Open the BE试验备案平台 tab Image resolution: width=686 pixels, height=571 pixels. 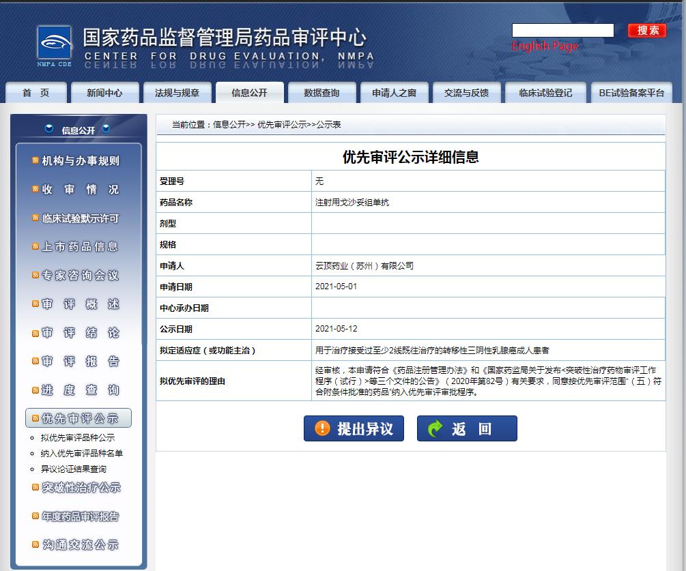tap(631, 93)
